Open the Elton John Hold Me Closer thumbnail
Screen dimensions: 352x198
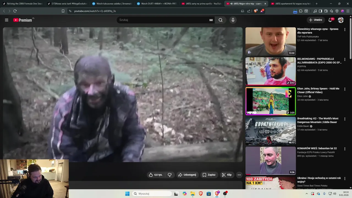[271, 101]
